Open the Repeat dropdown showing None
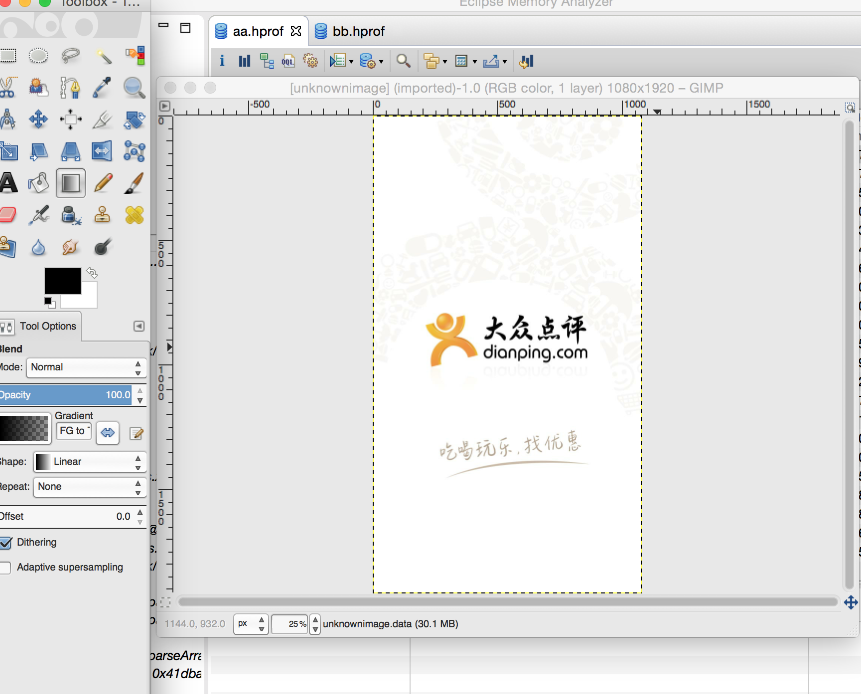 point(89,486)
